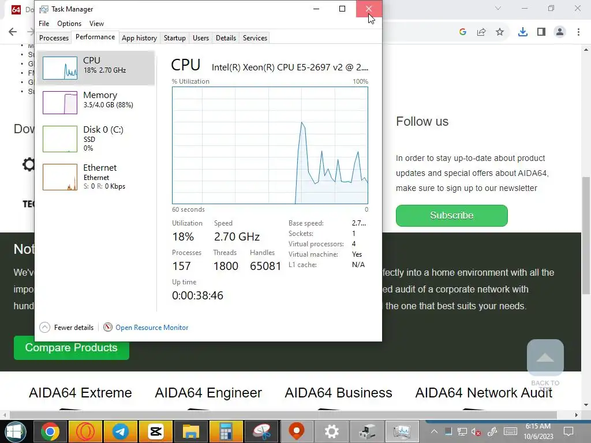Open the Options menu in Task Manager
This screenshot has height=443, width=591.
pyautogui.click(x=69, y=23)
